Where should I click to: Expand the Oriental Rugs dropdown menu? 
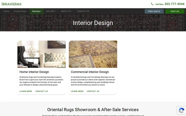coord(20,11)
